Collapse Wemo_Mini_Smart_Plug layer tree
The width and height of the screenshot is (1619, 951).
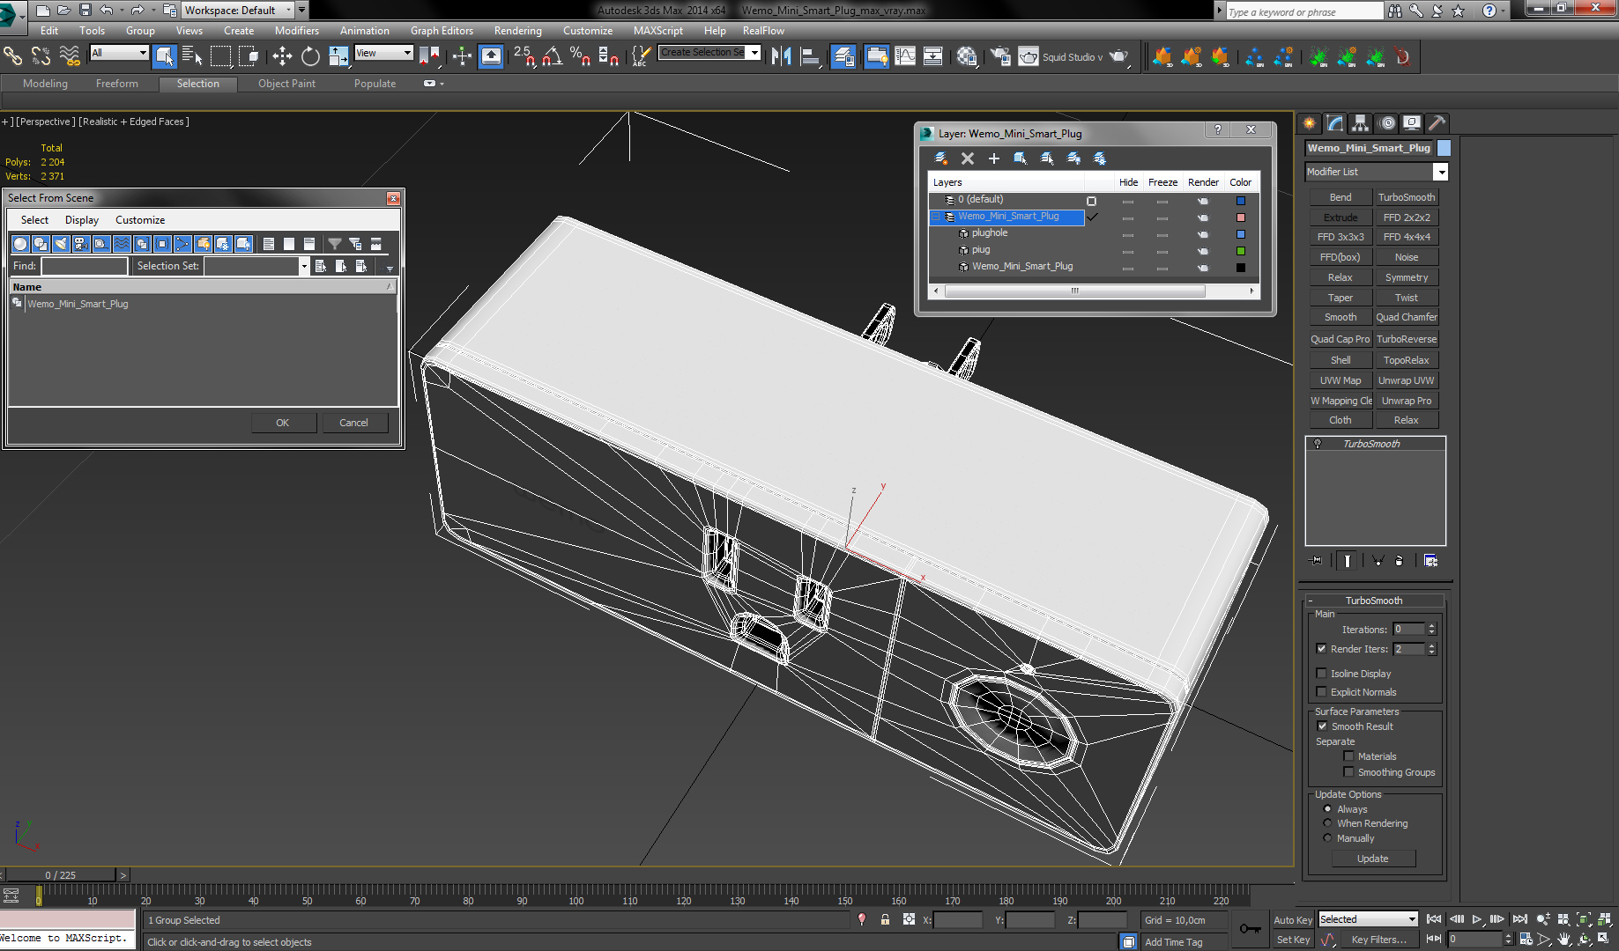click(x=936, y=217)
